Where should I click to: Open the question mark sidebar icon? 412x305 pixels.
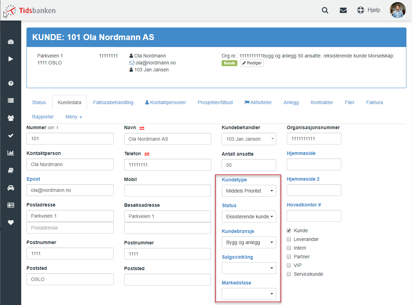tap(11, 83)
